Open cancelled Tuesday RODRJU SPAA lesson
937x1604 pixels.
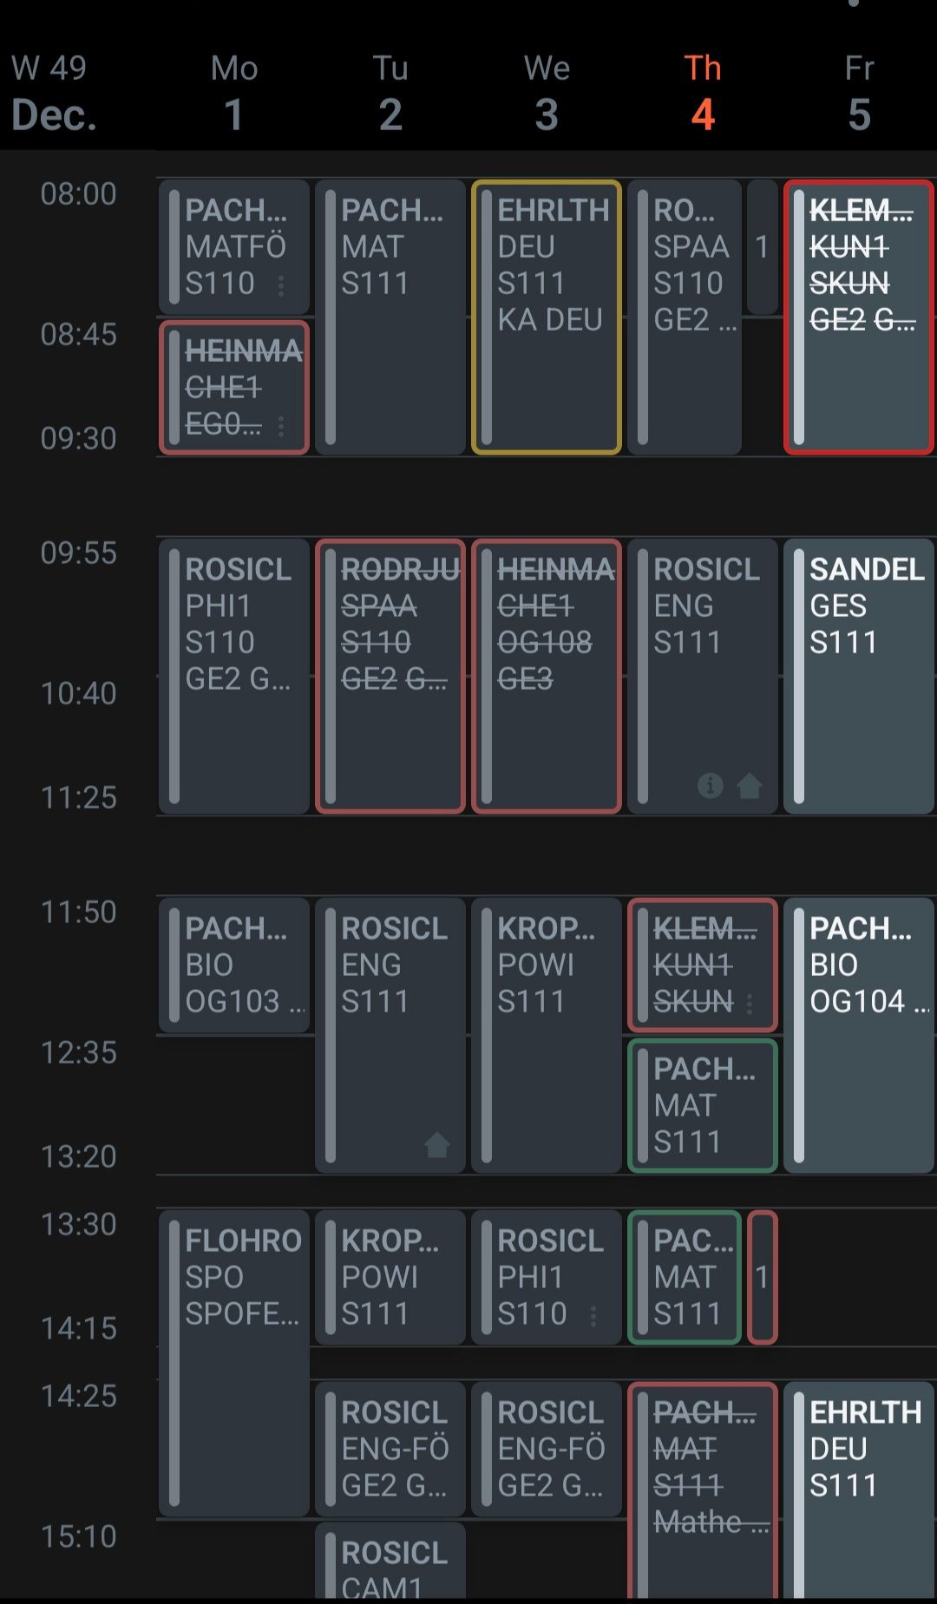click(390, 676)
